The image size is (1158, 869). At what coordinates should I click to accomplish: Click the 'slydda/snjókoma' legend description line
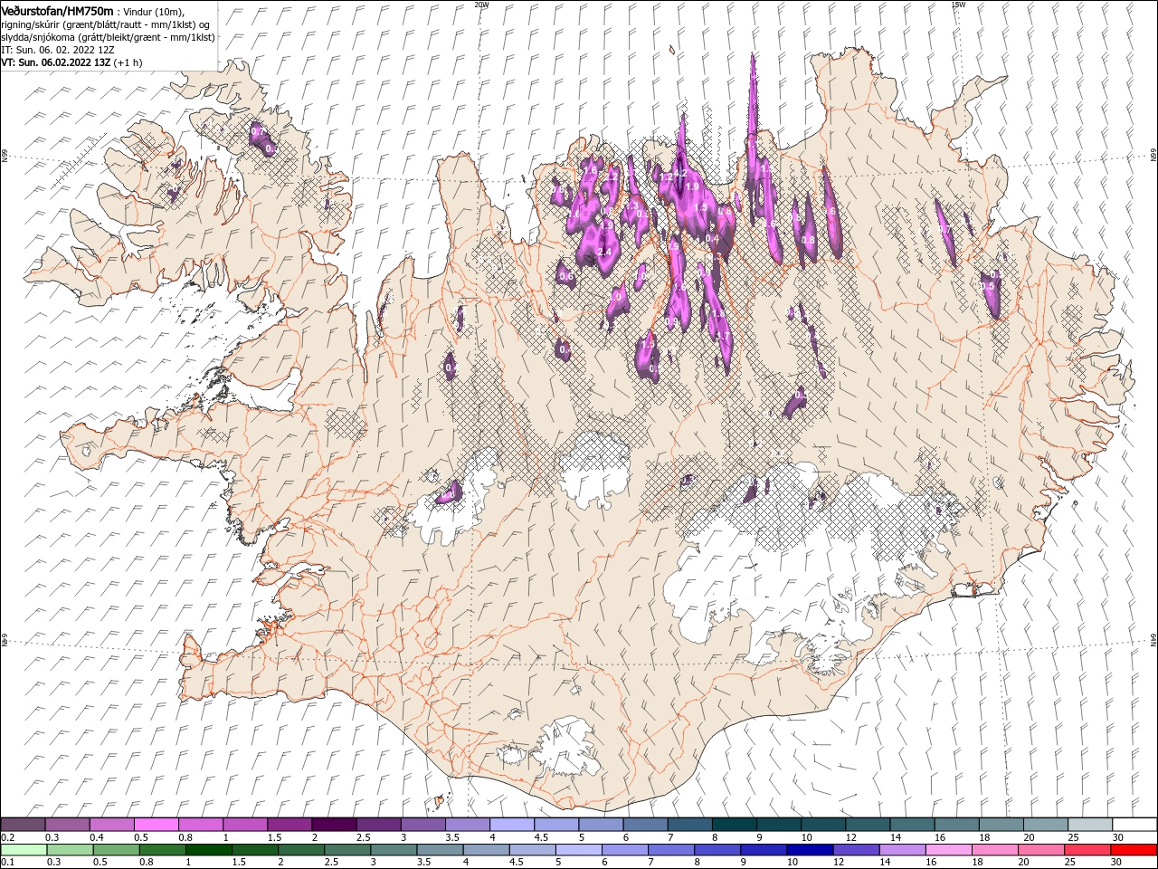coord(108,37)
